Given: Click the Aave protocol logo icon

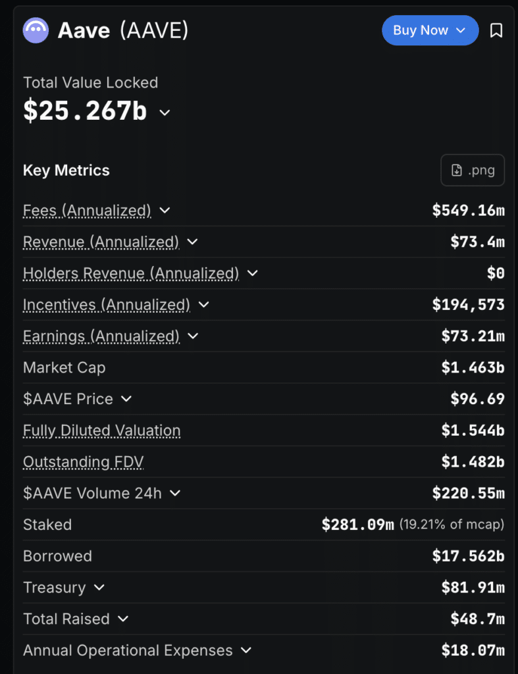Looking at the screenshot, I should coord(36,30).
